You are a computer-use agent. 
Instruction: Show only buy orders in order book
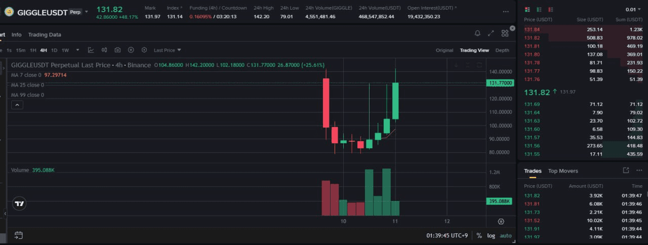pos(539,10)
